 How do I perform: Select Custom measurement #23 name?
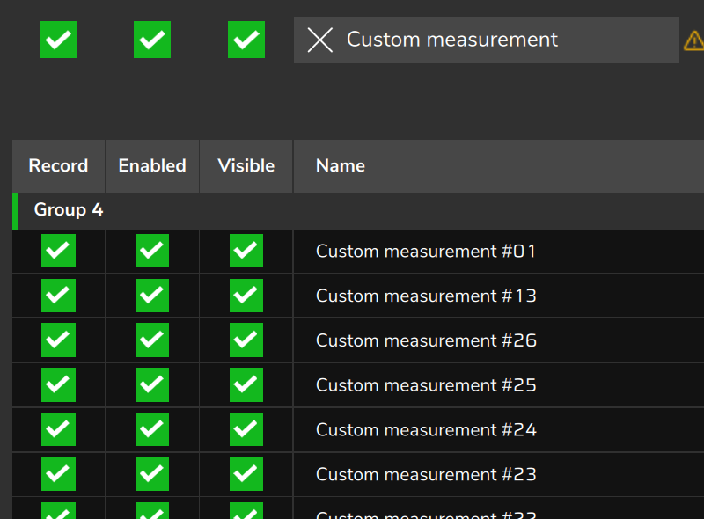point(426,474)
